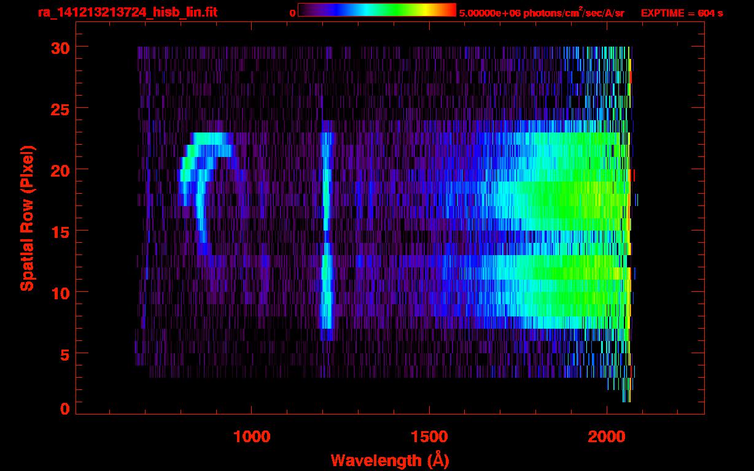Click the 2000 wavelength tick label
The image size is (754, 471).
(x=607, y=437)
